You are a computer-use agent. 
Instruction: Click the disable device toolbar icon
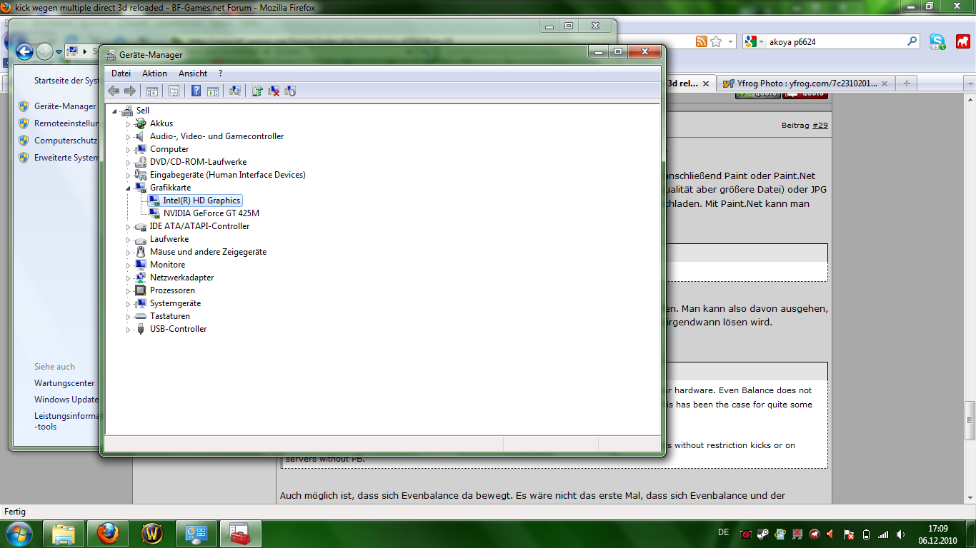tap(290, 91)
